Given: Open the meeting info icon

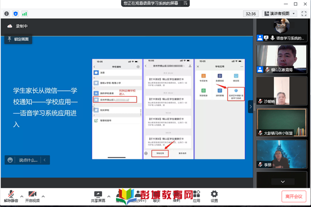Looking at the screenshot, I should tap(7, 13).
